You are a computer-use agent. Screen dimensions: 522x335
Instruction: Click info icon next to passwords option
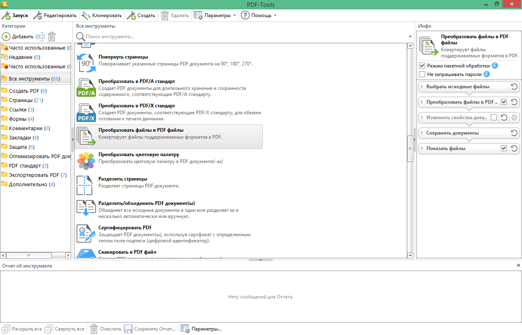[486, 74]
